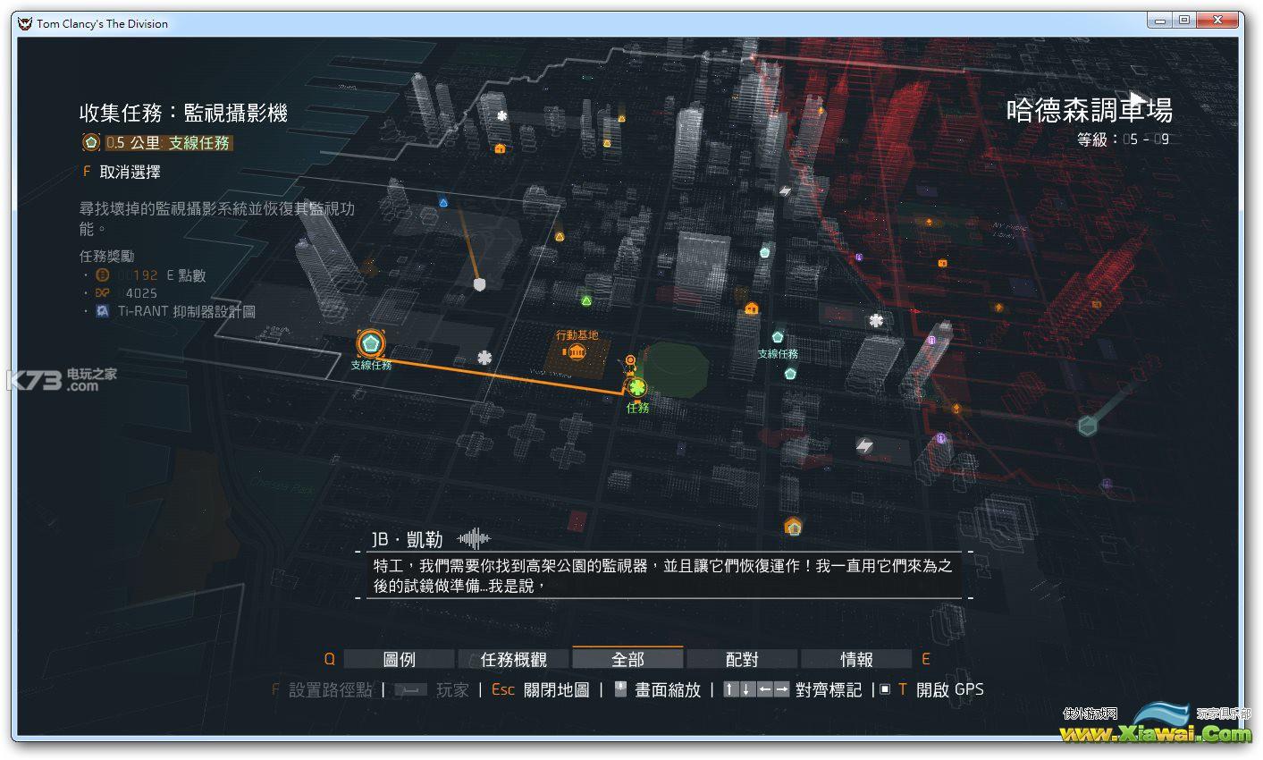Click 取消選擇 to deselect the mission
The width and height of the screenshot is (1263, 760).
coord(131,172)
